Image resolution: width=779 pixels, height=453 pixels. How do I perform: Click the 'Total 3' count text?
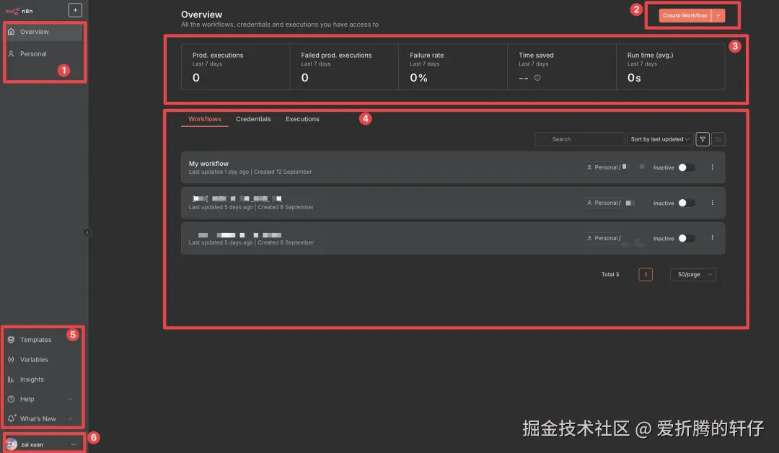click(x=610, y=274)
